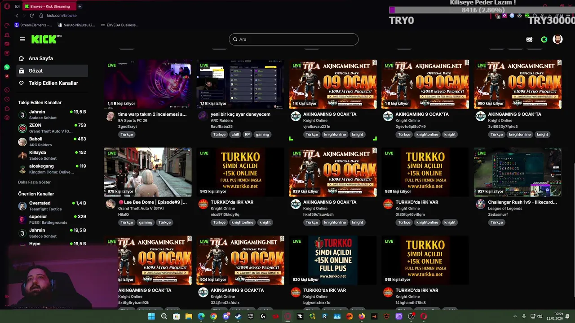Open Takip Edilen Kanallar heart link

53,83
